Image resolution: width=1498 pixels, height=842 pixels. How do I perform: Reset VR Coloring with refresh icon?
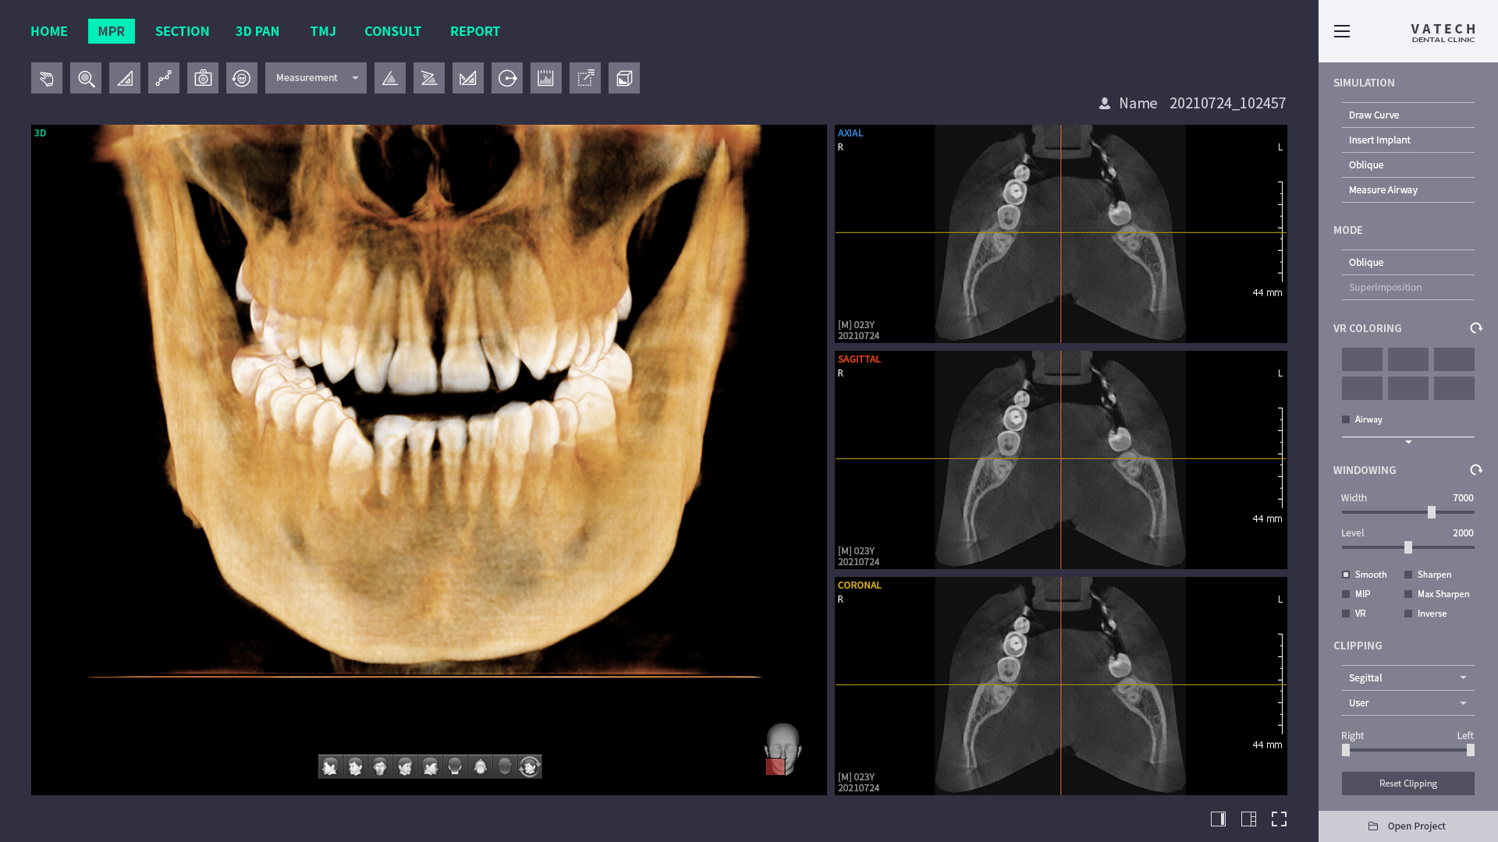(x=1476, y=328)
